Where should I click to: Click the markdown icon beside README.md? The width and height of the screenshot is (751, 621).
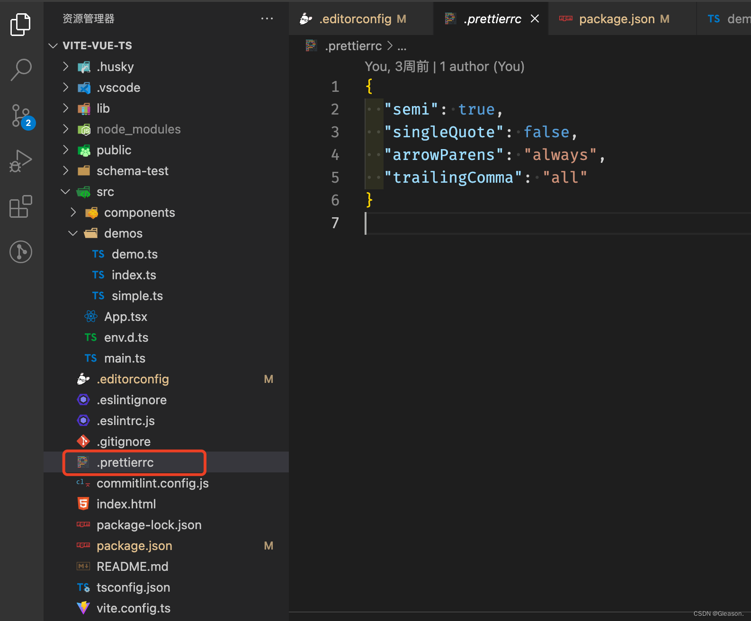pos(83,566)
